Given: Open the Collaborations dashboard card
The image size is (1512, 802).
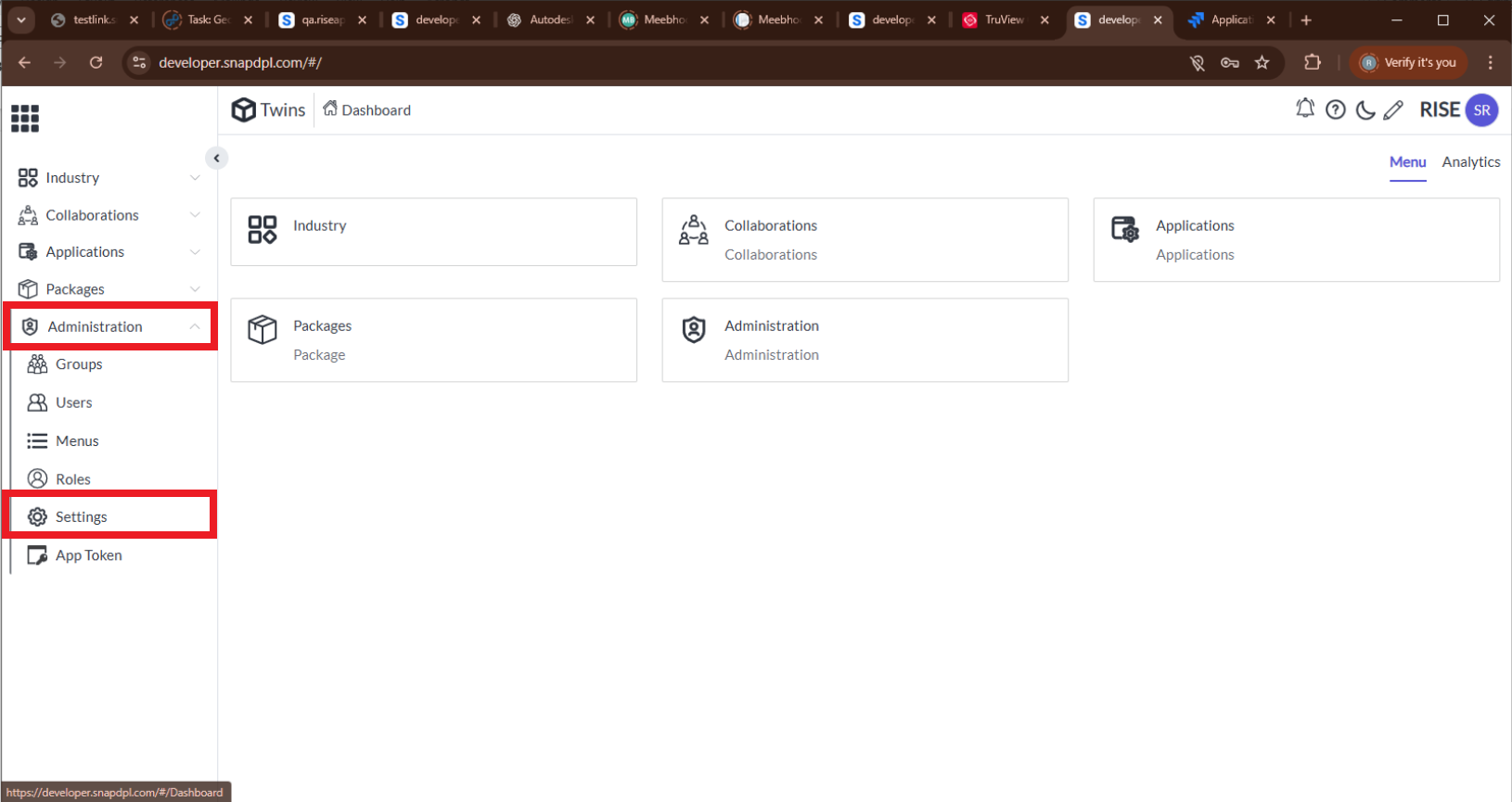Looking at the screenshot, I should [x=865, y=240].
